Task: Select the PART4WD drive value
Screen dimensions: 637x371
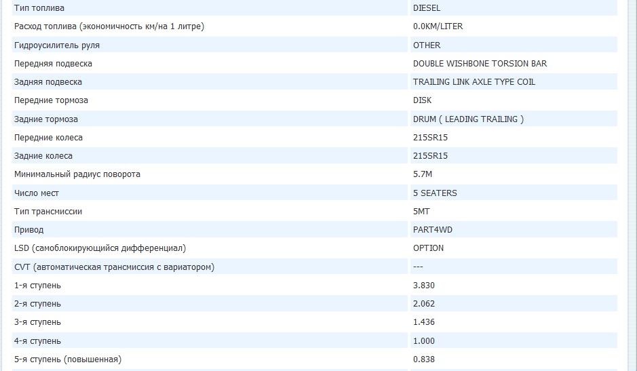Action: point(432,230)
